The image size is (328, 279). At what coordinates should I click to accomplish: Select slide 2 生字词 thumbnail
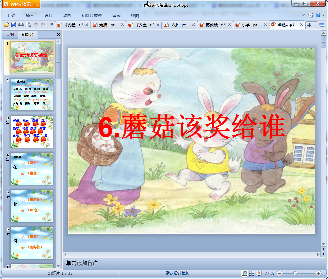(x=32, y=95)
